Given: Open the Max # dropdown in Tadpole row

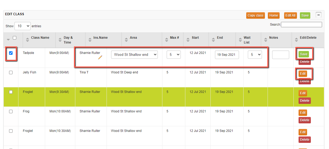Looking at the screenshot, I should point(174,54).
